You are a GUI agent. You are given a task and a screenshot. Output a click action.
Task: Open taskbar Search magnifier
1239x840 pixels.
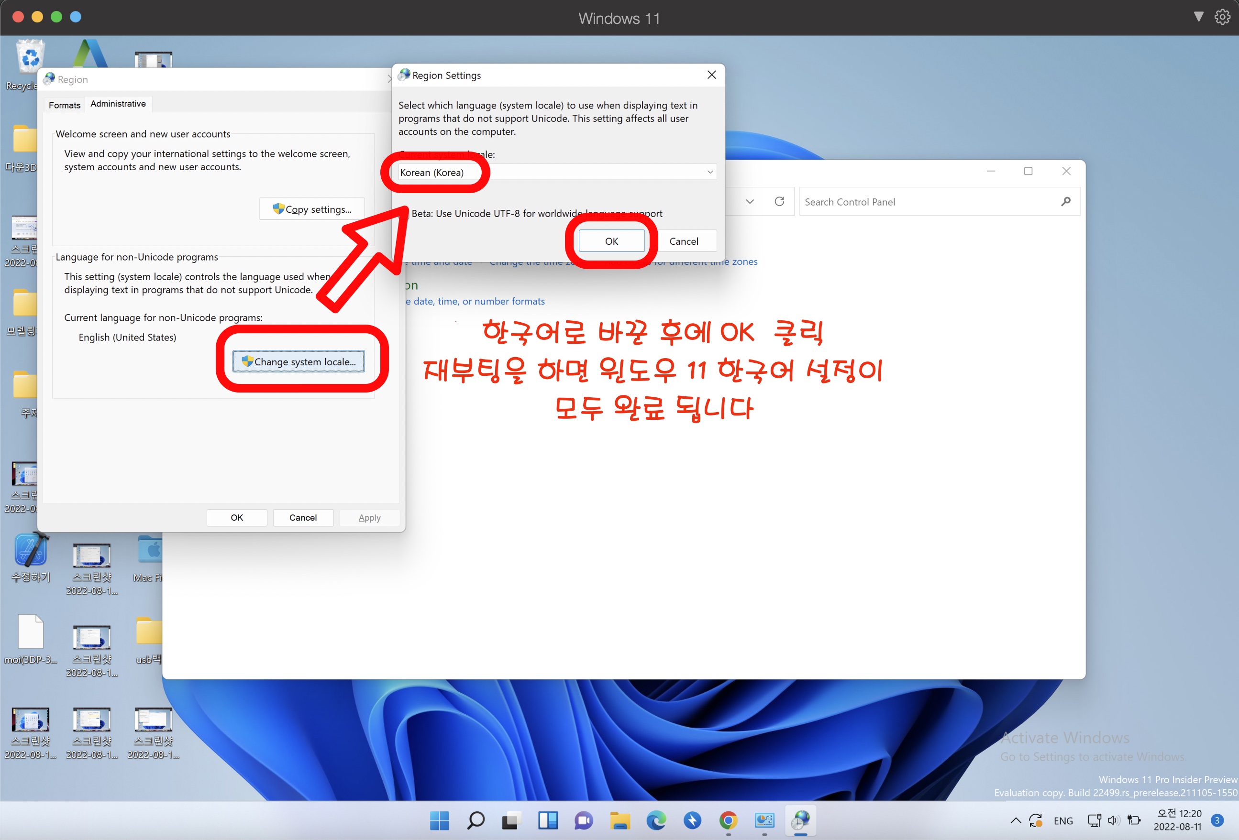click(x=476, y=820)
